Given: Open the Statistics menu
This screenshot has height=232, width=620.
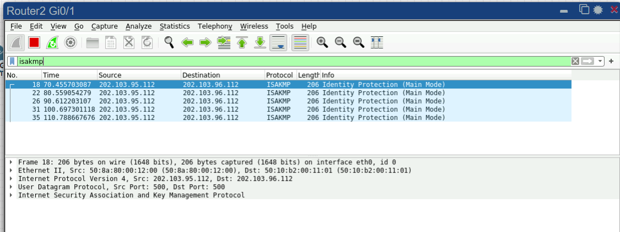Looking at the screenshot, I should click(x=175, y=26).
